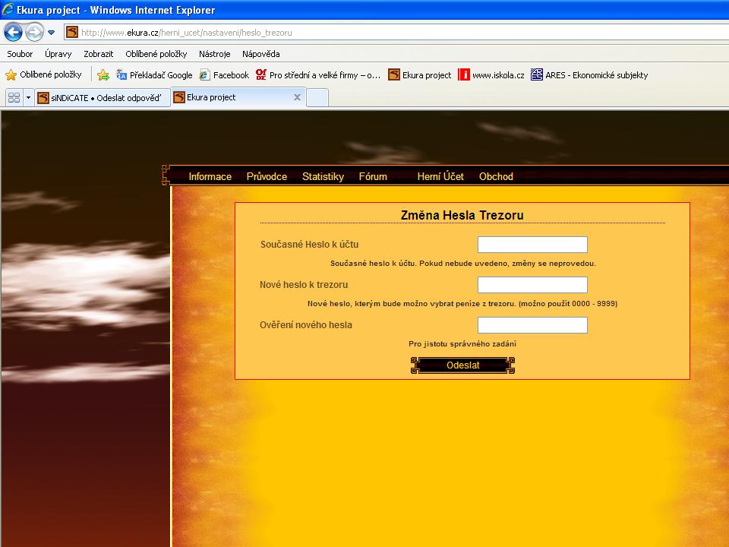Open the www.iskola.cz bookmark
The height and width of the screenshot is (547, 729).
491,74
